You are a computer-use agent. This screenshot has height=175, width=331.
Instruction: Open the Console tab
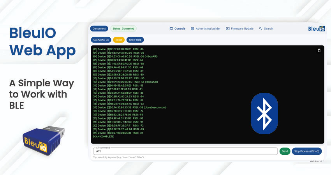[x=177, y=28]
